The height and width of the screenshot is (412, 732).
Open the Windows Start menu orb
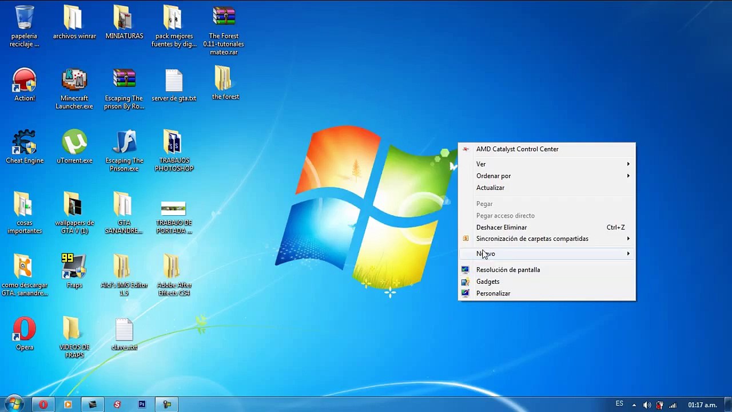coord(14,404)
